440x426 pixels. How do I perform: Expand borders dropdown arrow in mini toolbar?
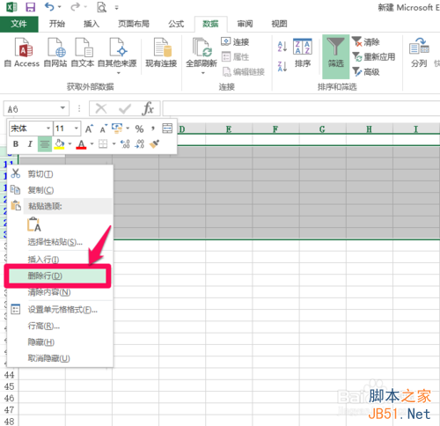[x=114, y=143]
